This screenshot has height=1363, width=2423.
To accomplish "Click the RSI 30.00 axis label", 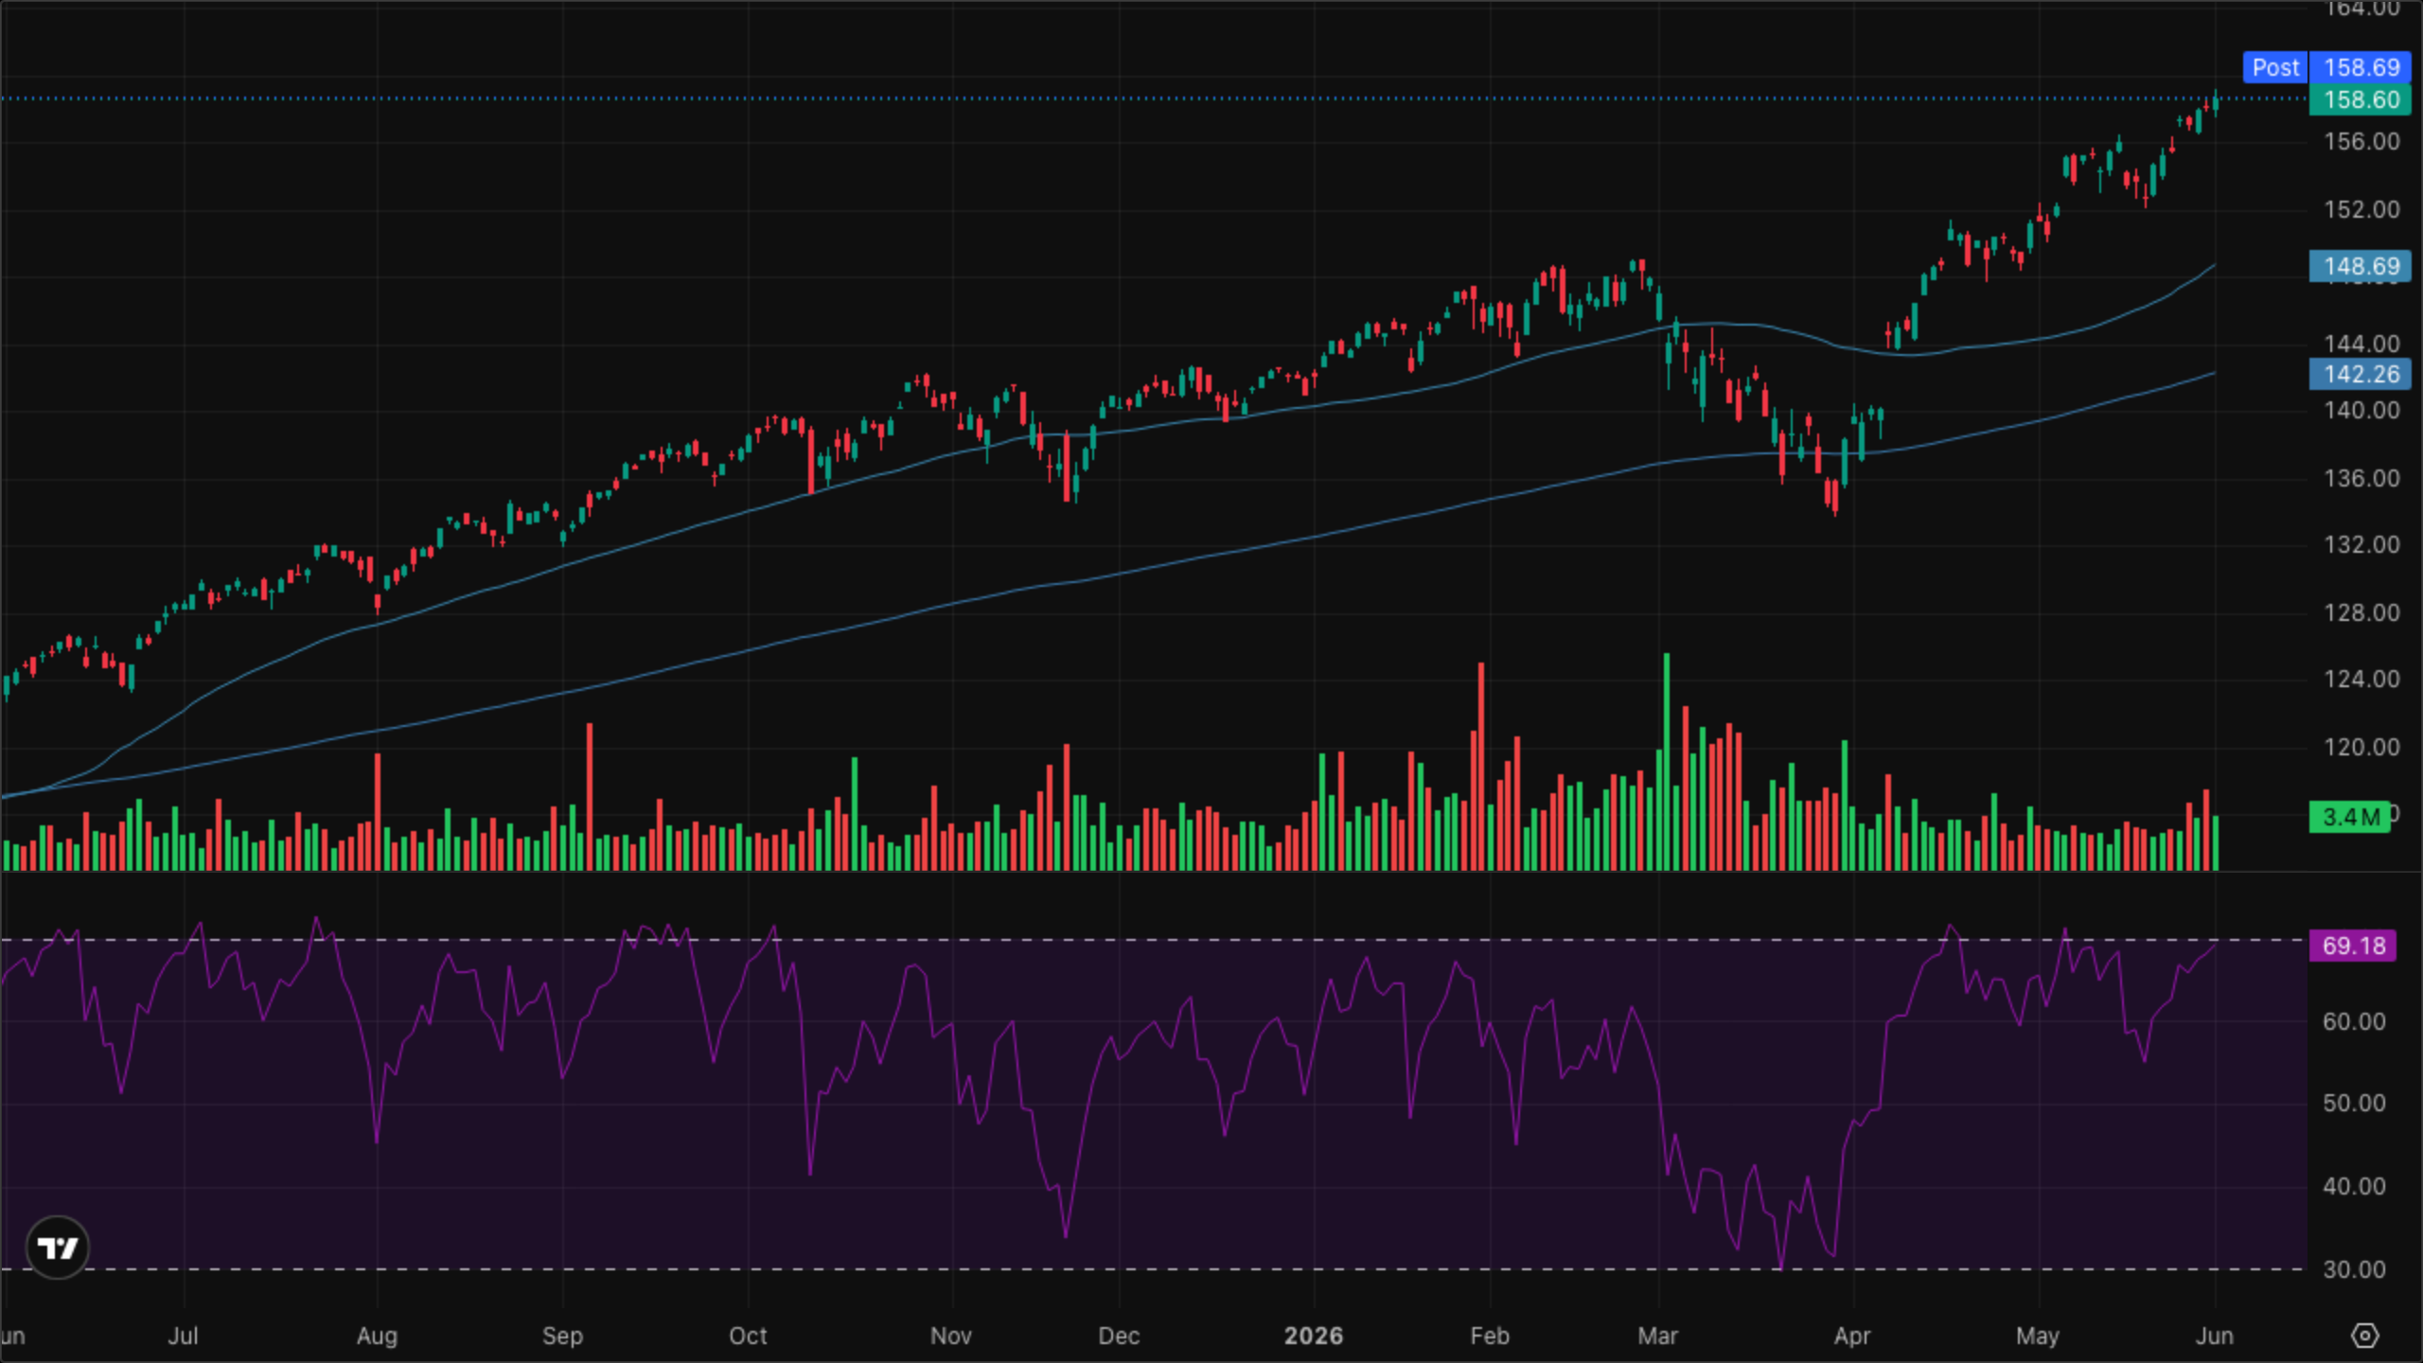I will [2354, 1269].
